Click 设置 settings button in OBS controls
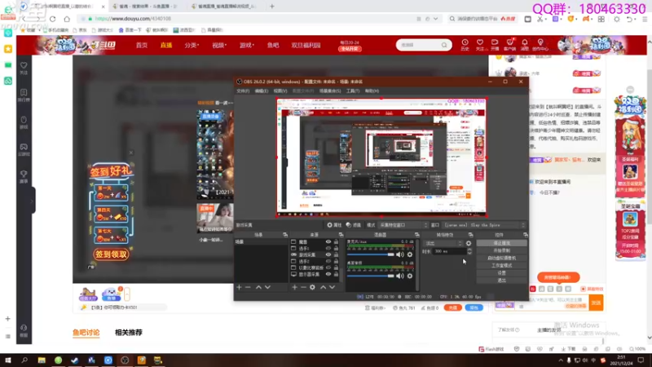Viewport: 652px width, 367px height. (501, 273)
